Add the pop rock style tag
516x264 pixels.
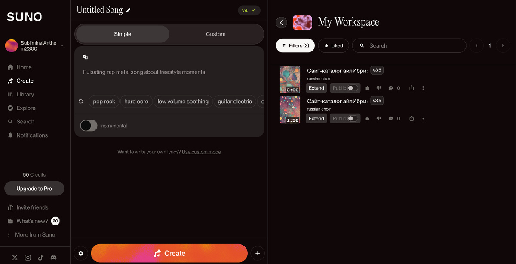coord(104,102)
